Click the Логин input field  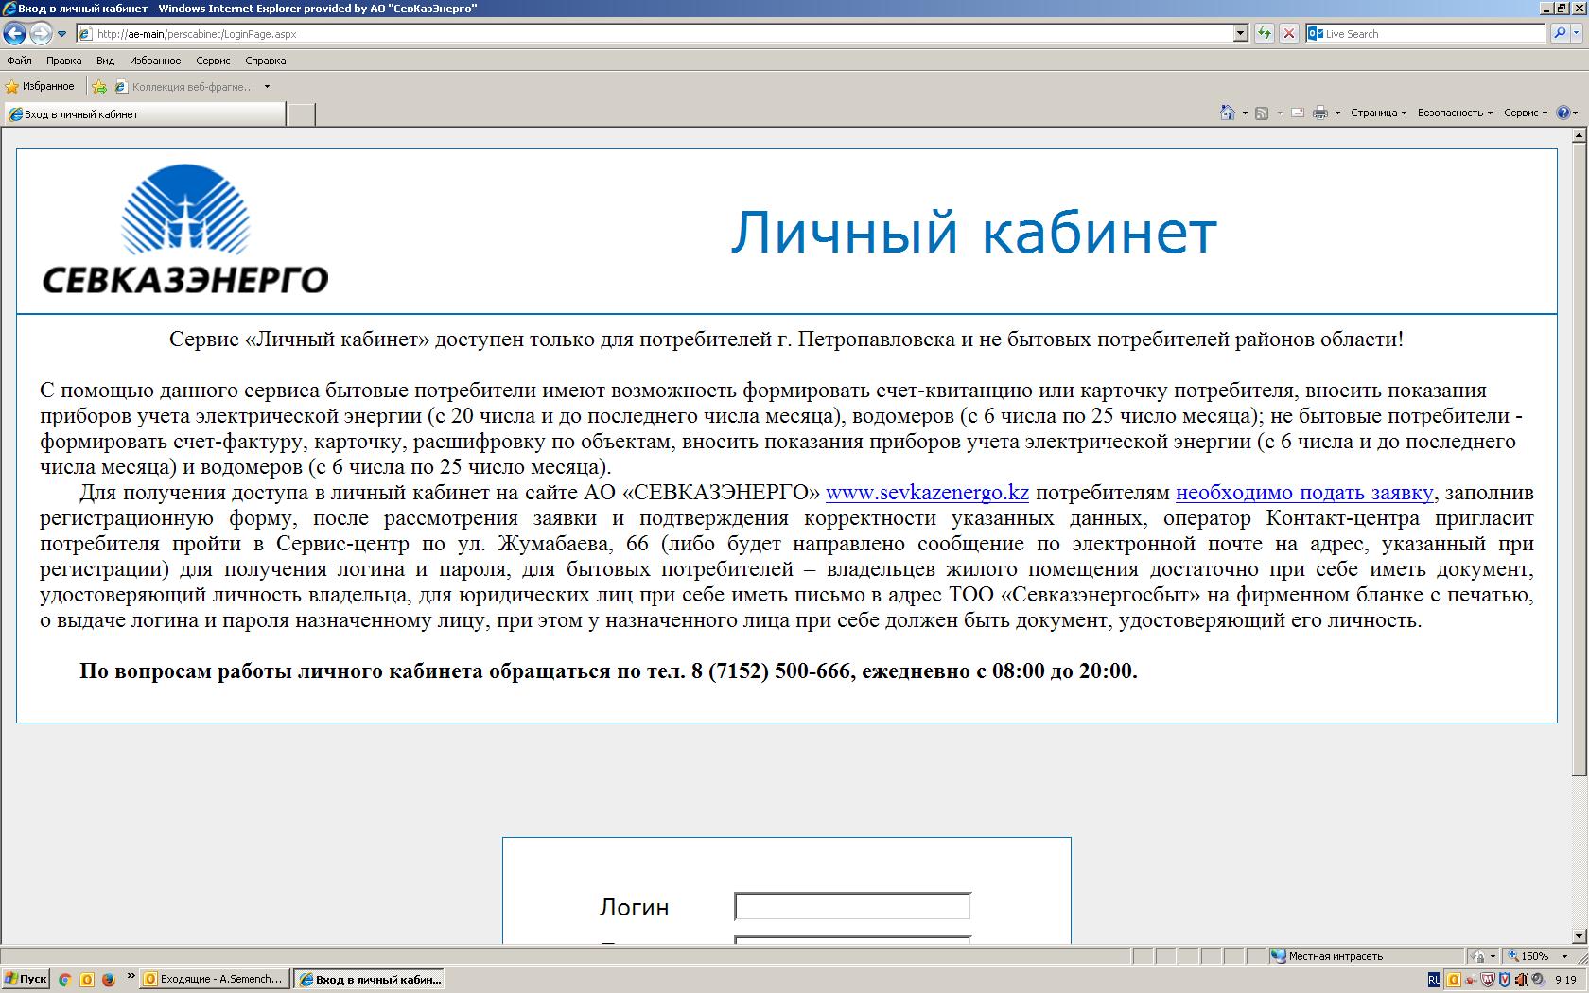(852, 906)
